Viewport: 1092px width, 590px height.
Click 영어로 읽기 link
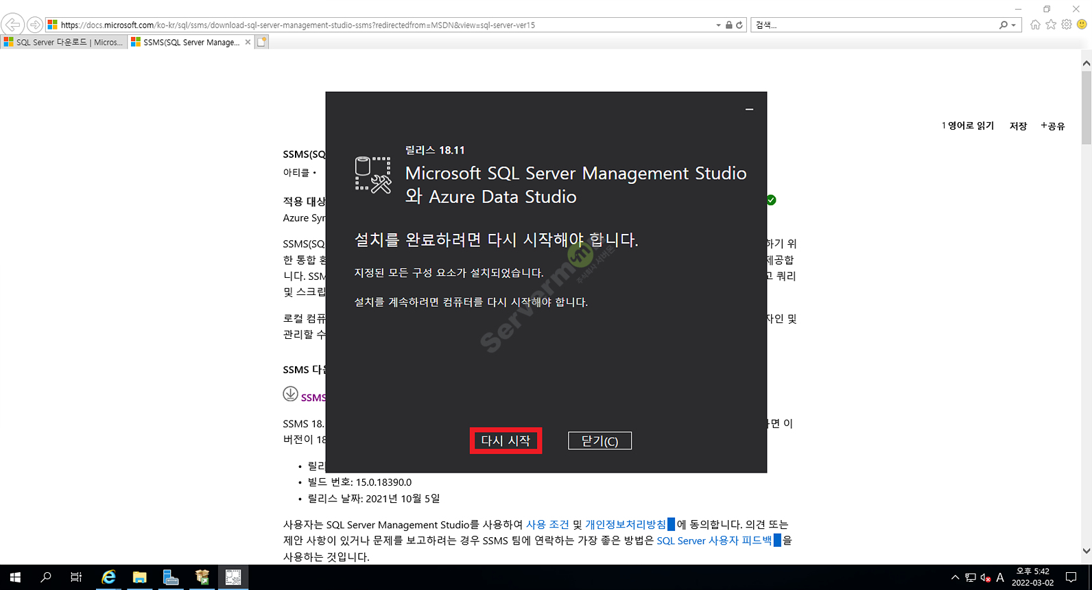coord(967,126)
